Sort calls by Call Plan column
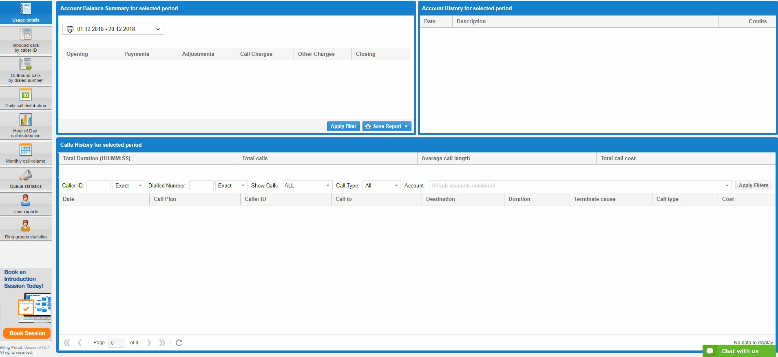The image size is (778, 357). click(x=195, y=199)
